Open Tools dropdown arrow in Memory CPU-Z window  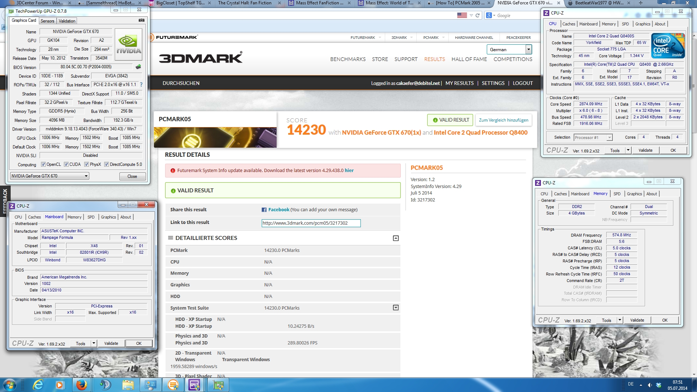(620, 320)
